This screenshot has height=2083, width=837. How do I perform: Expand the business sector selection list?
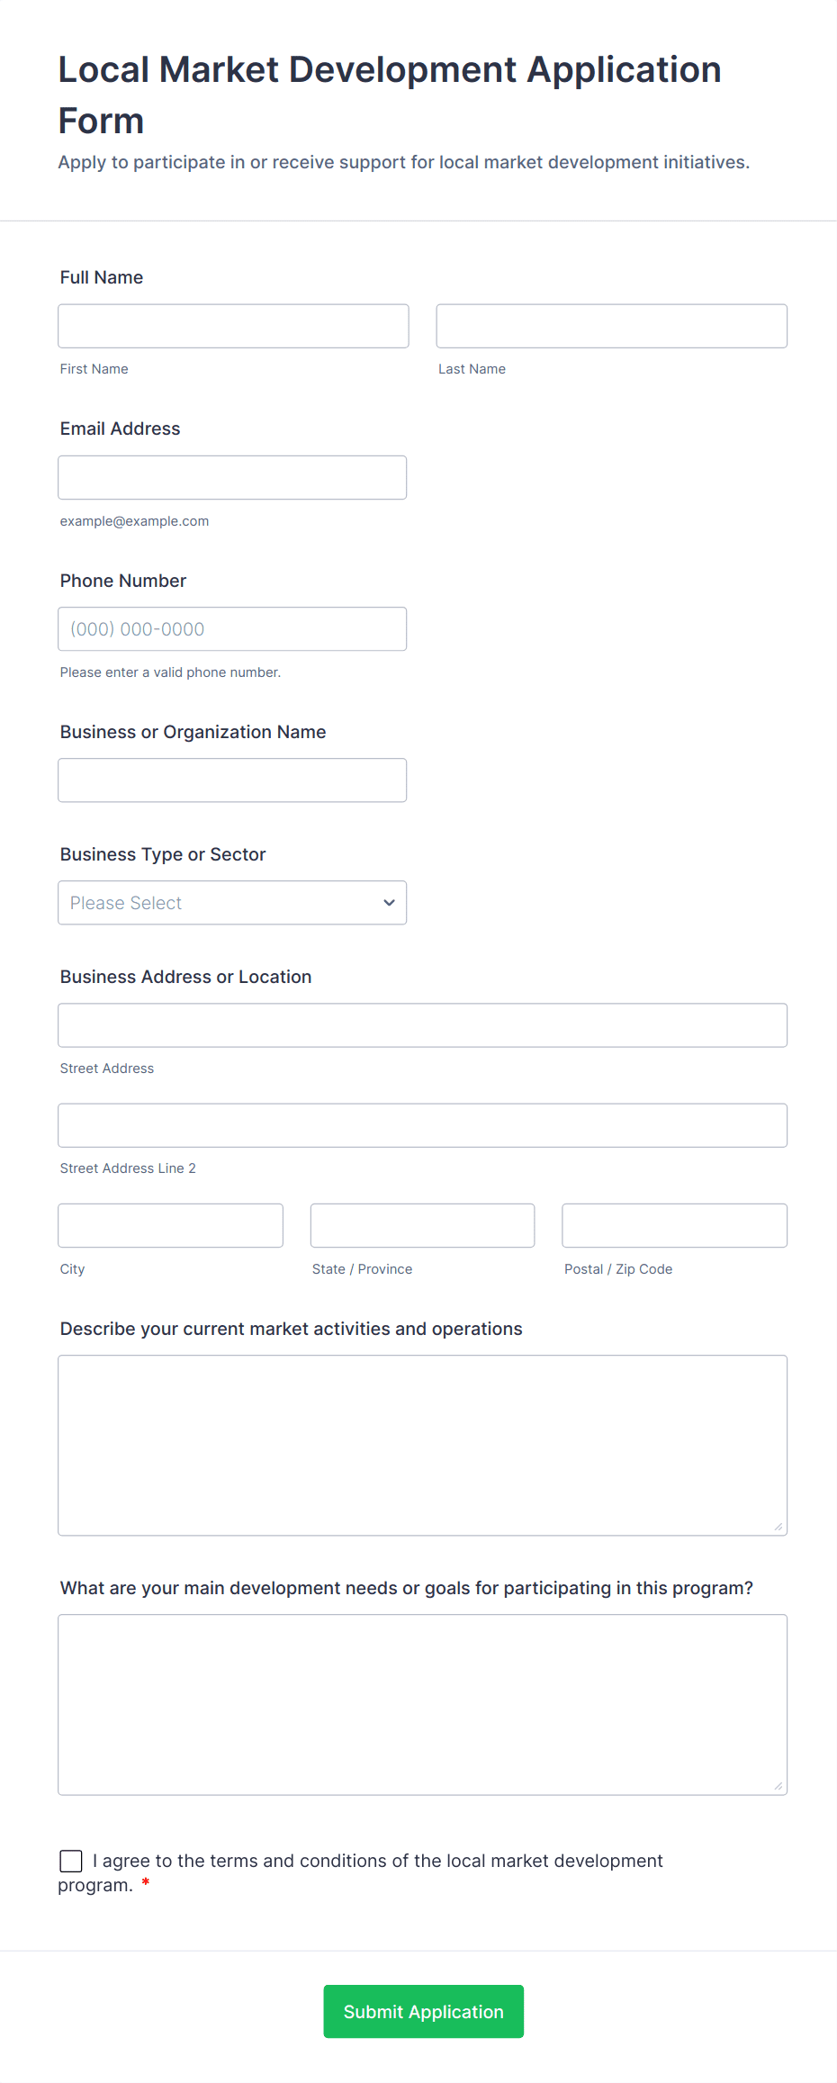[231, 902]
